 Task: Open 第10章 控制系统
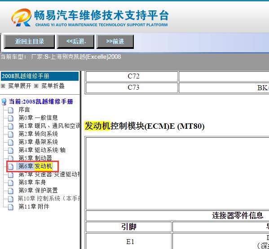click(49, 198)
